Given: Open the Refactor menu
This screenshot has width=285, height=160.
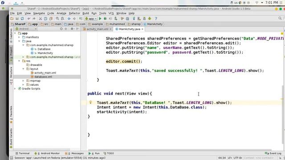Looking at the screenshot, I should (x=74, y=13).
